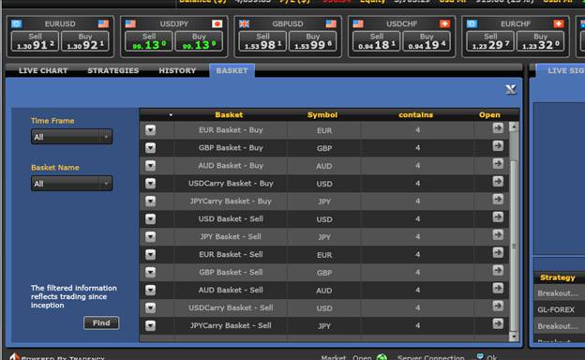This screenshot has height=360, width=585.
Task: Click the Swiss flag on the USDCHF tile
Action: [444, 23]
